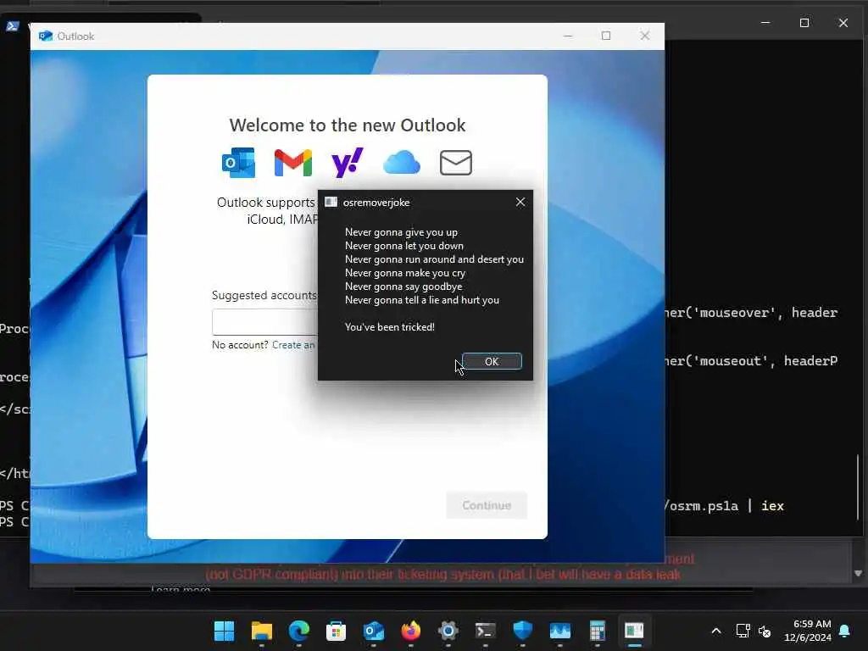
Task: Open Settings gear from taskbar
Action: 448,631
